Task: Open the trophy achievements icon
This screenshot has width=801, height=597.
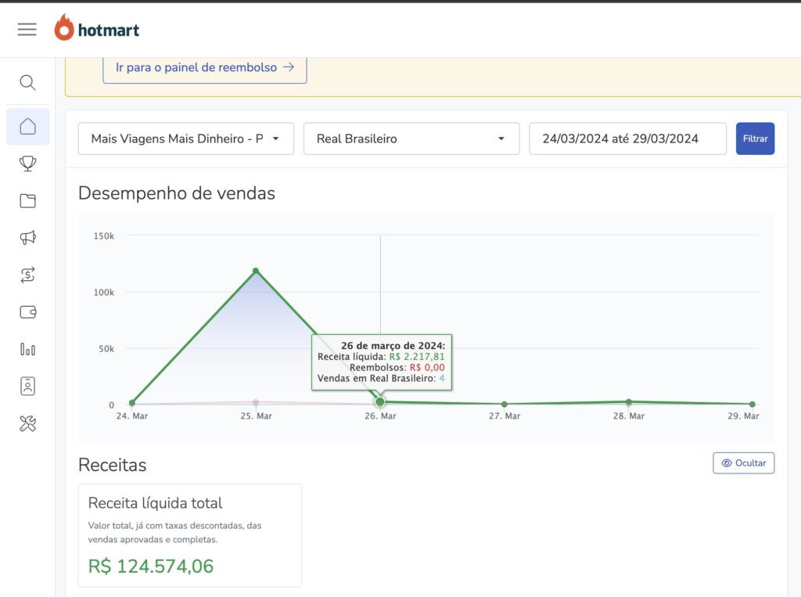Action: [27, 164]
